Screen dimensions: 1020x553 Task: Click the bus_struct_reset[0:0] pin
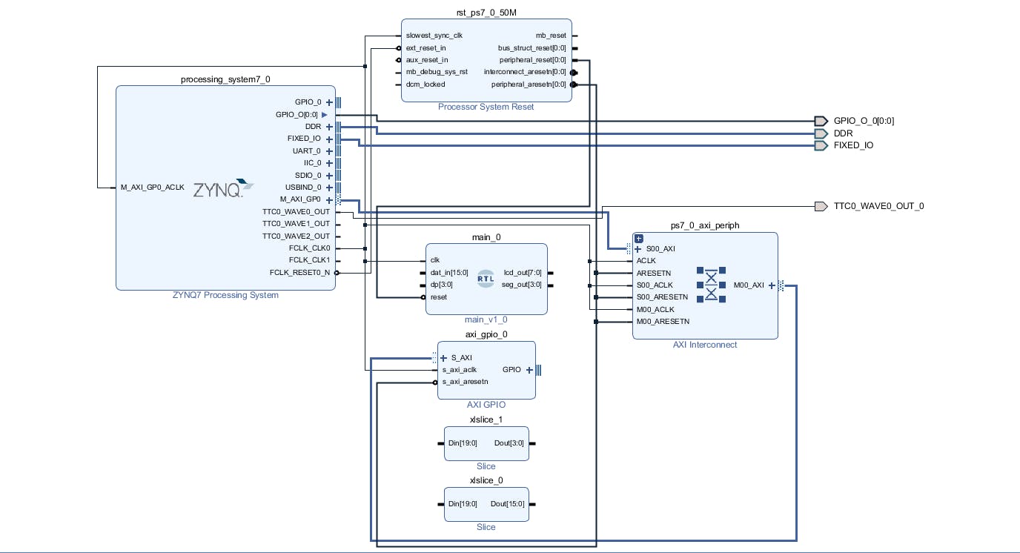coord(532,47)
